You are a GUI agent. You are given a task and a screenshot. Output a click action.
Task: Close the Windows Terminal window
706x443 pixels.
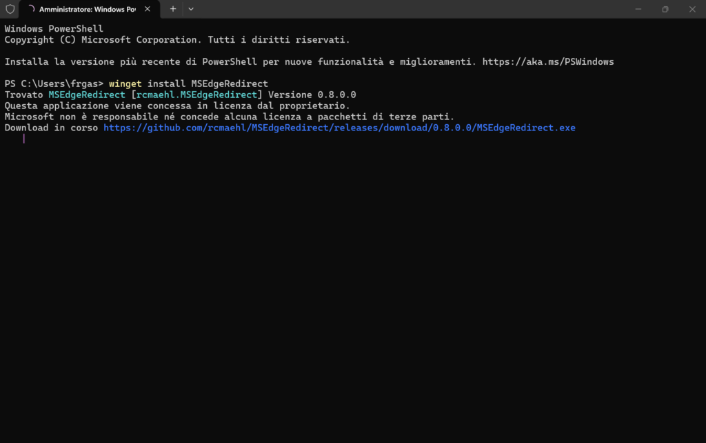pos(692,9)
